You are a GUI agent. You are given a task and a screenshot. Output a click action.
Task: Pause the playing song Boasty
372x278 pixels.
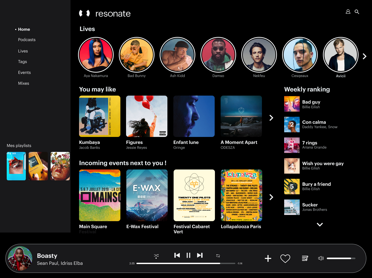click(x=188, y=255)
